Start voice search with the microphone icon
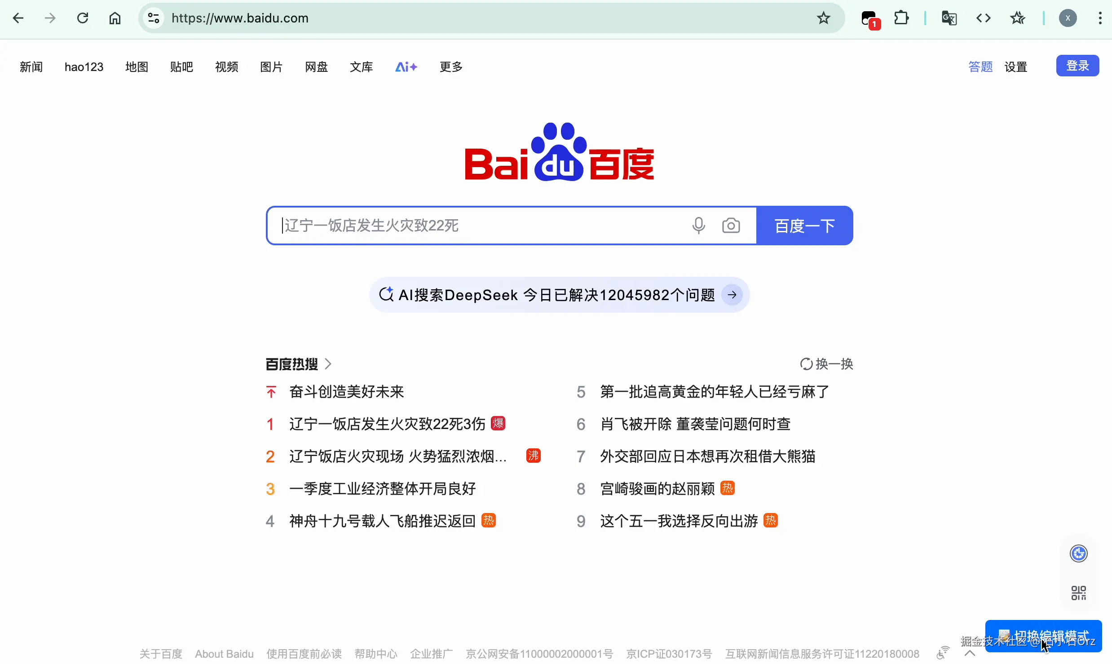This screenshot has width=1112, height=664. (698, 226)
